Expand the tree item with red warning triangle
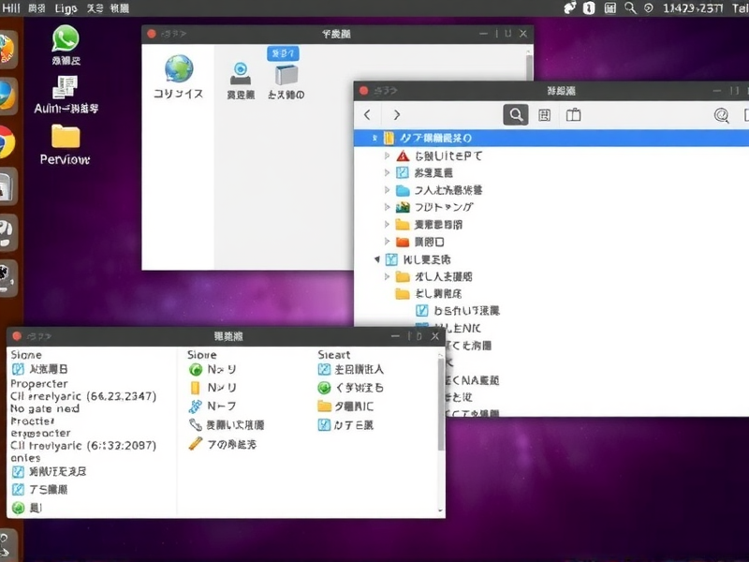The width and height of the screenshot is (749, 562). (387, 156)
